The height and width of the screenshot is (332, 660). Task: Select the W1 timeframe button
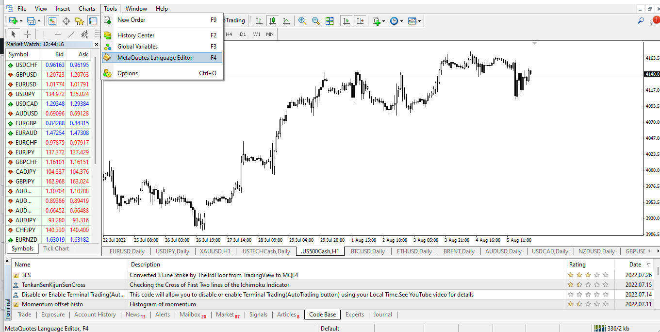pyautogui.click(x=257, y=34)
